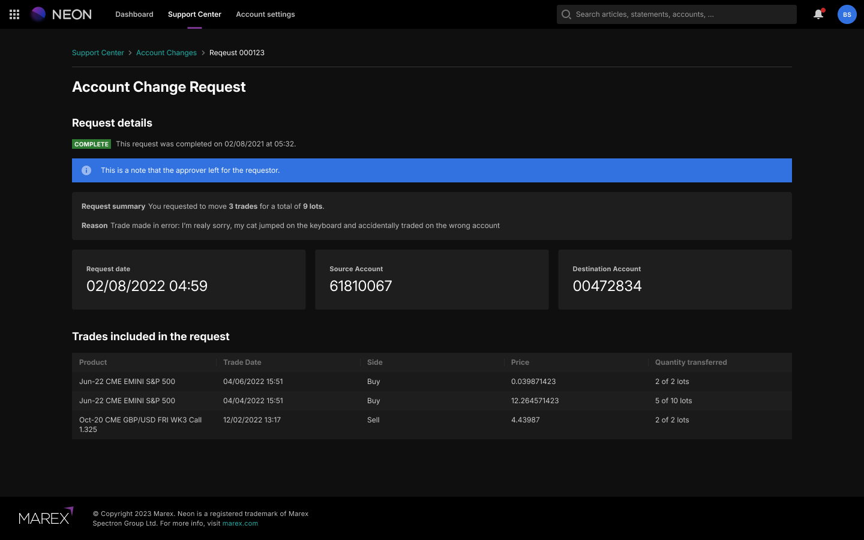Image resolution: width=864 pixels, height=540 pixels.
Task: Select the Support Center tab
Action: (194, 14)
